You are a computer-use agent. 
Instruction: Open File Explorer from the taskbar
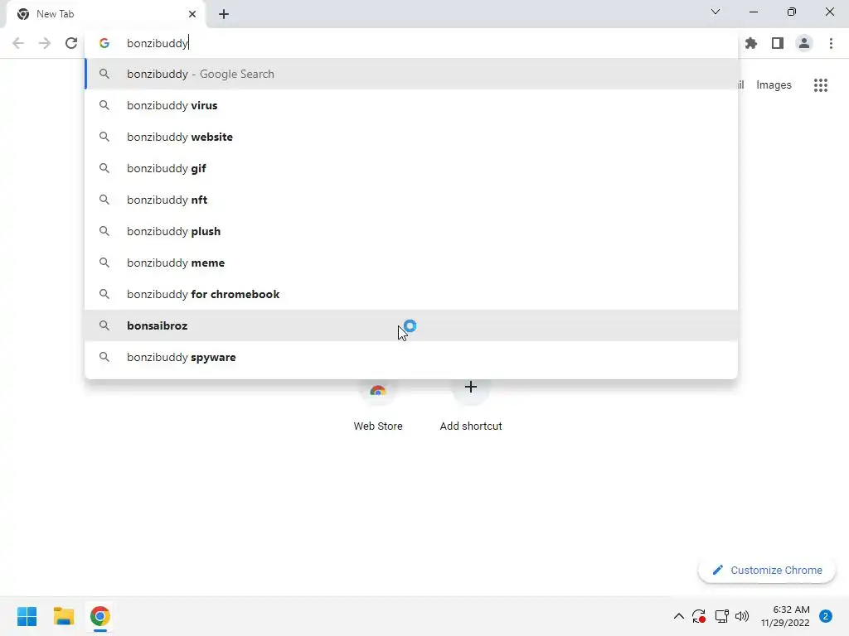[64, 616]
